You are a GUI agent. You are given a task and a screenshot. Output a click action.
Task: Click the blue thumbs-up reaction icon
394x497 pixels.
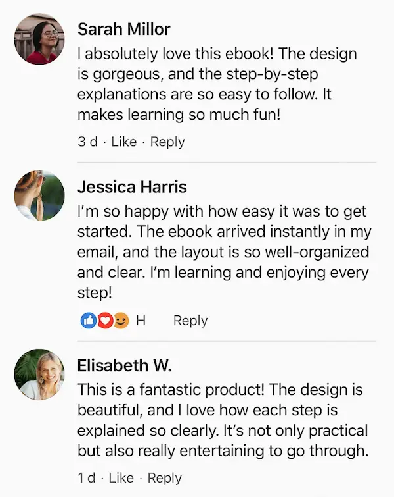click(89, 321)
